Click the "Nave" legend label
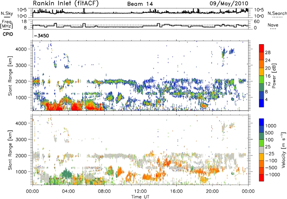Image resolution: width=287 pixels, height=199 pixels. [x=273, y=25]
